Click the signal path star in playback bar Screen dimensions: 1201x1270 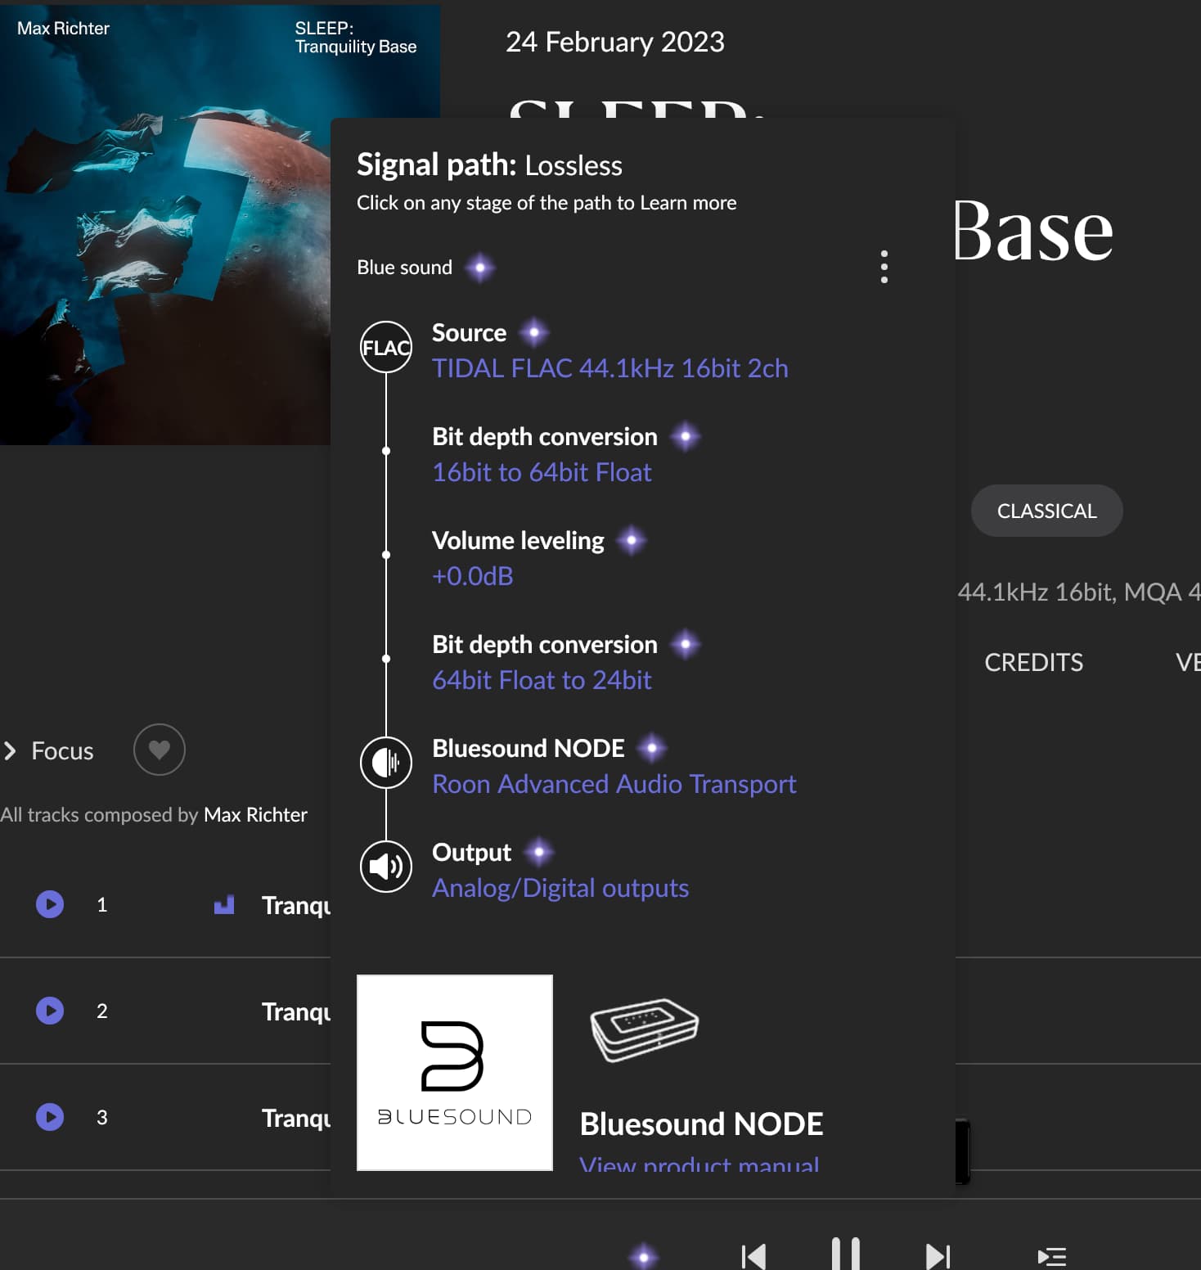point(644,1256)
